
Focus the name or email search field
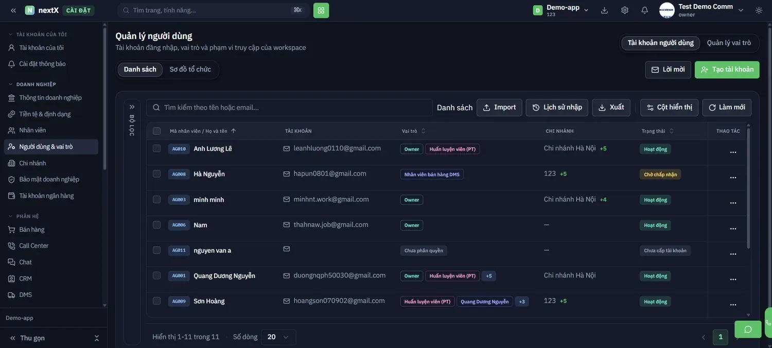[x=289, y=108]
